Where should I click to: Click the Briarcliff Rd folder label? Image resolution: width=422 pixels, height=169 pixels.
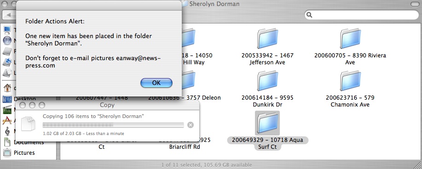click(185, 147)
